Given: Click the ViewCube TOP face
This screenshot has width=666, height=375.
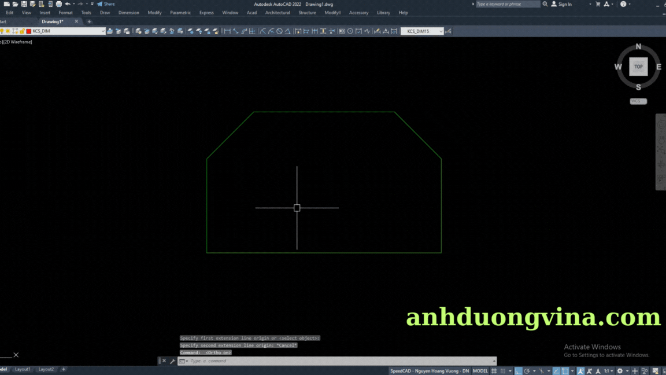Looking at the screenshot, I should tap(638, 67).
